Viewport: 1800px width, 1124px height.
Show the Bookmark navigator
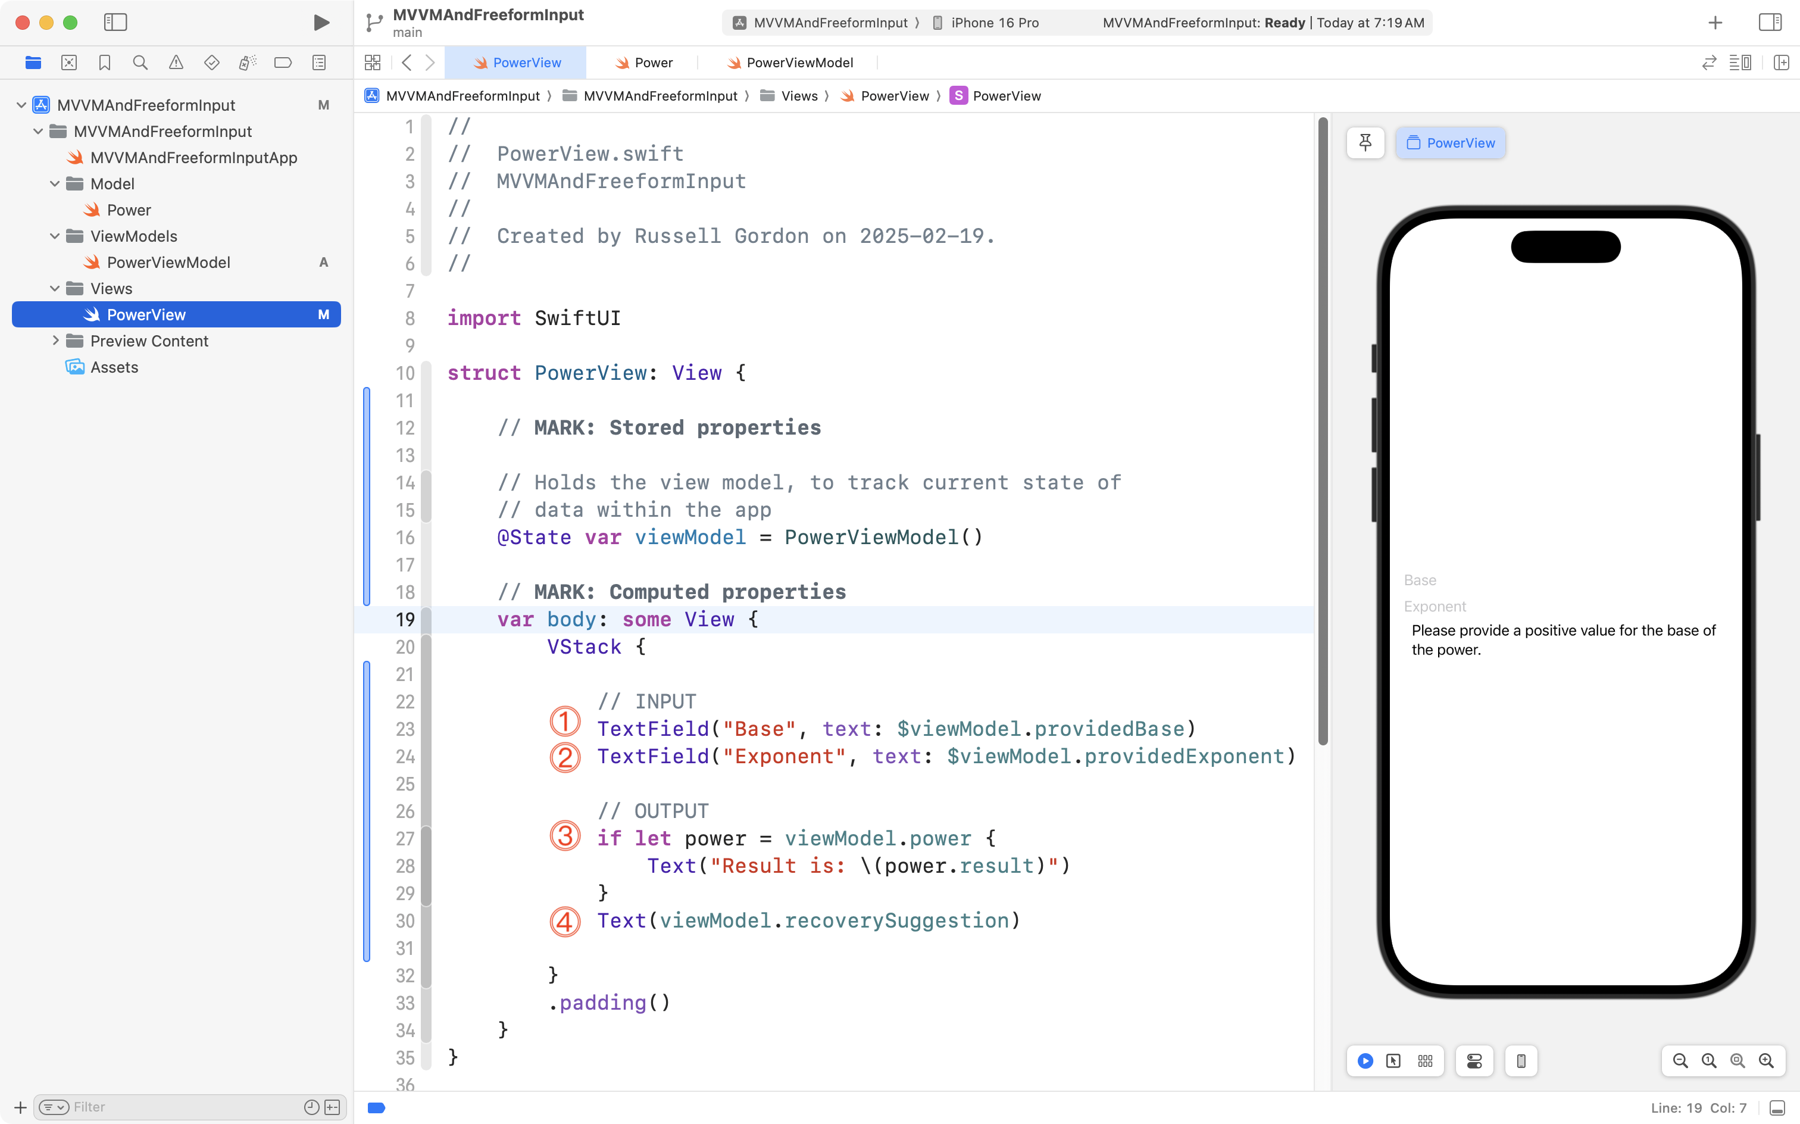pos(104,63)
